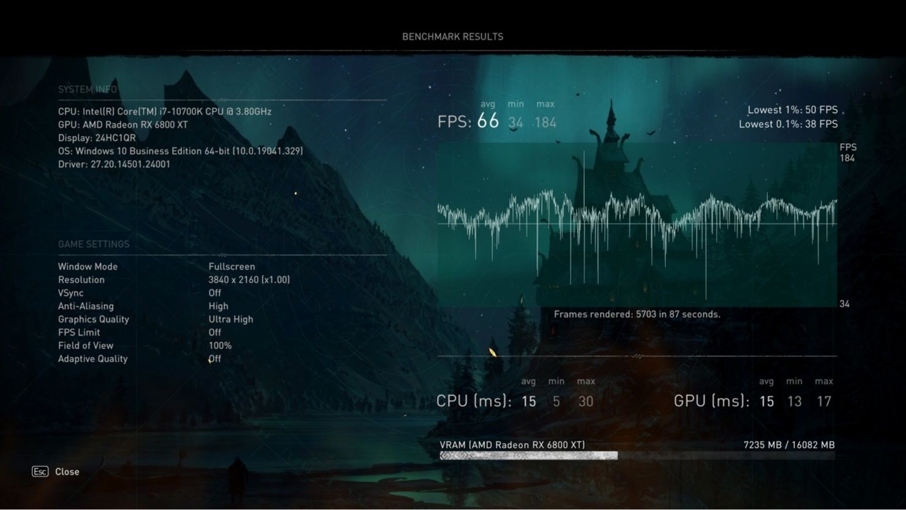This screenshot has width=906, height=510.
Task: Click the Off value next to VSync
Action: coord(215,293)
